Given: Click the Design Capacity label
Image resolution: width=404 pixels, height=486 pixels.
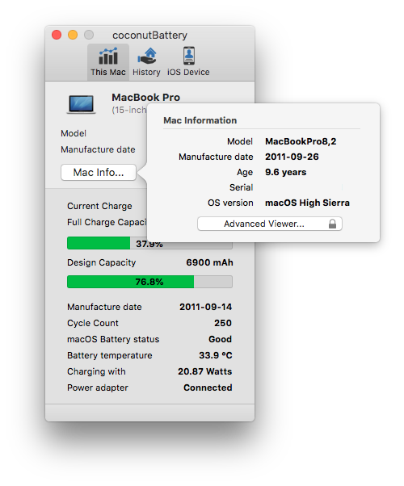Looking at the screenshot, I should [102, 262].
